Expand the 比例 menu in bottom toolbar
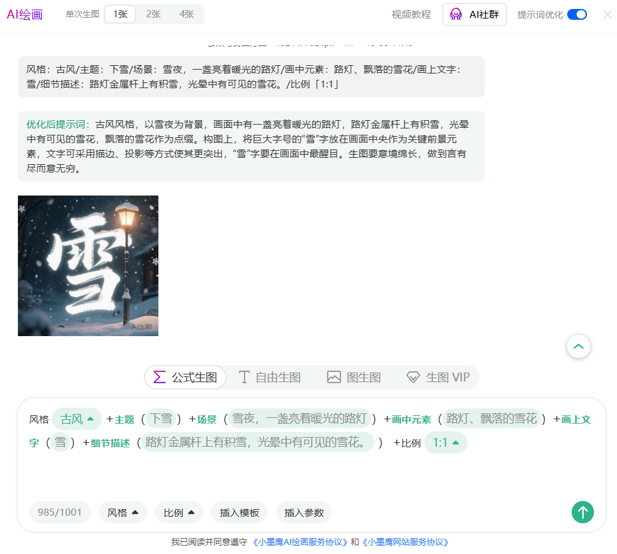 point(179,512)
